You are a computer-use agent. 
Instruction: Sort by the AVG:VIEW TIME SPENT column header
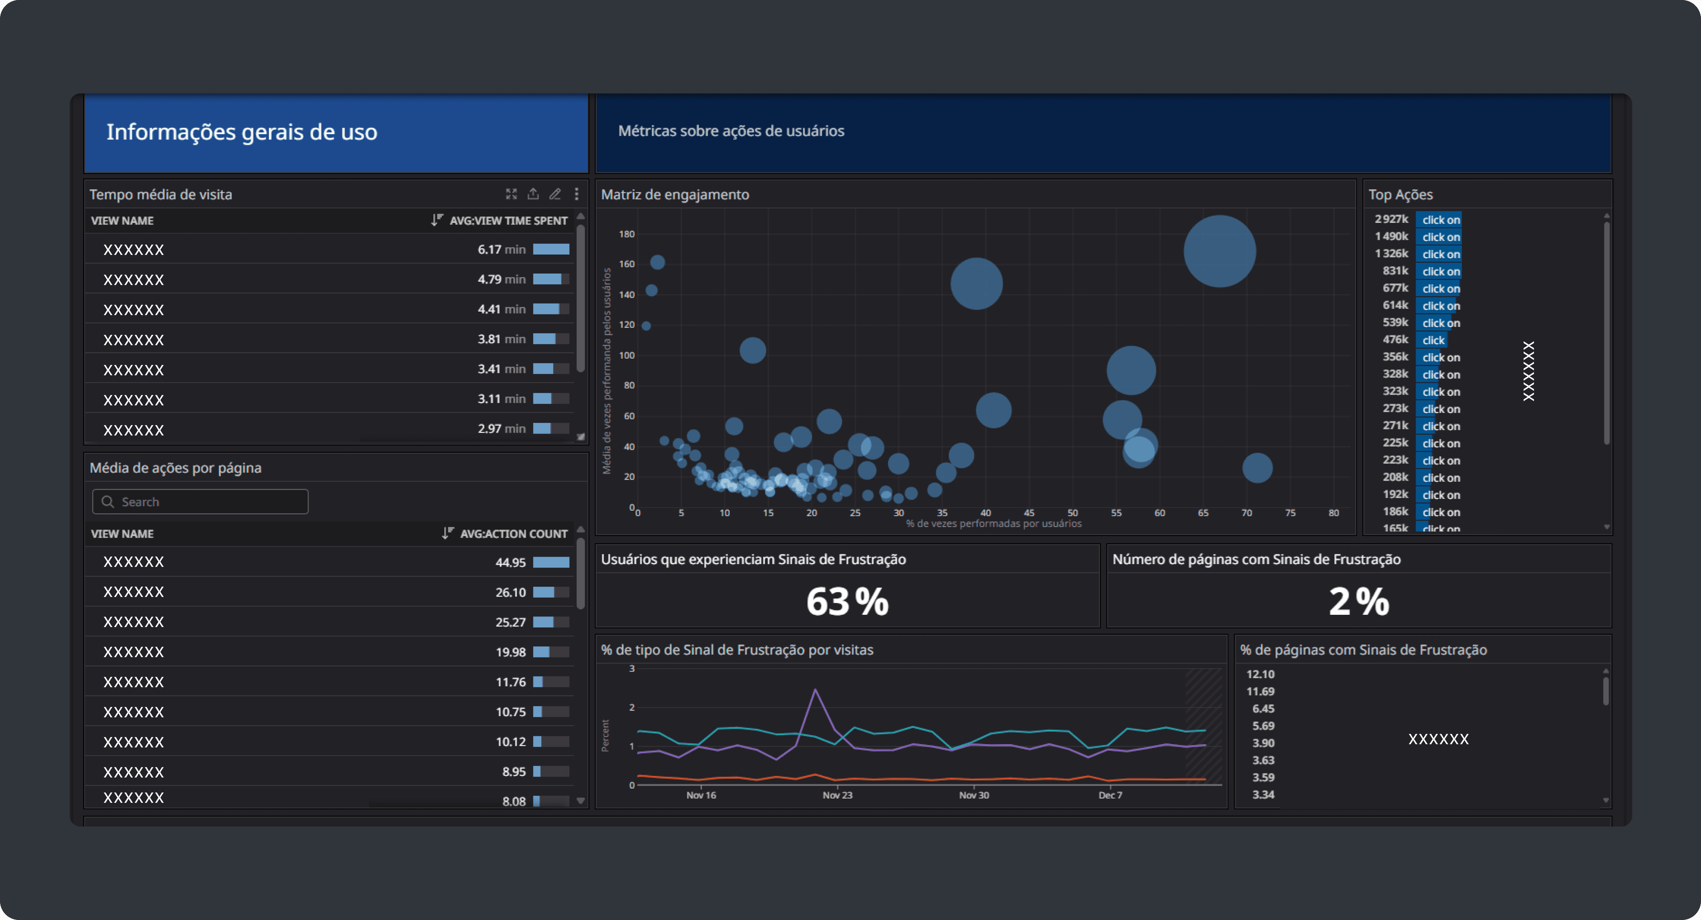508,220
